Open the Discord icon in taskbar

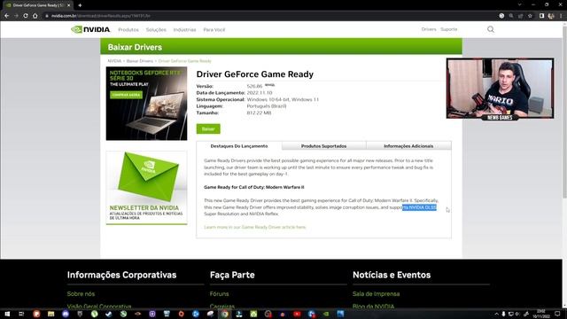tap(66, 314)
